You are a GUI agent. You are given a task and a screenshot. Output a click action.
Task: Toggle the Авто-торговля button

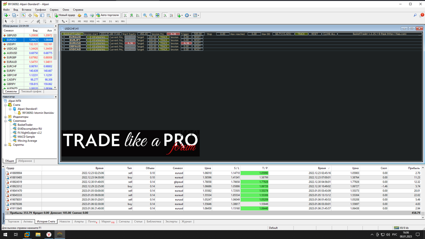107,15
